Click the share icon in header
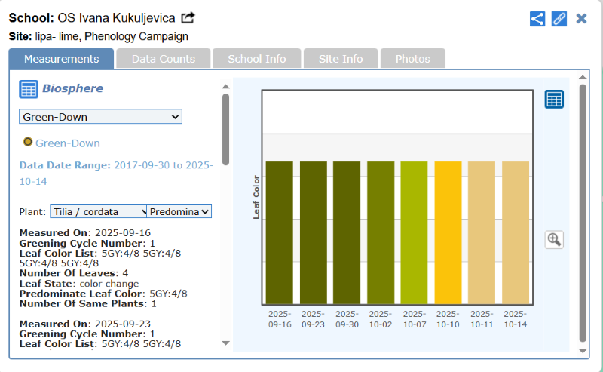This screenshot has height=372, width=603. 537,19
